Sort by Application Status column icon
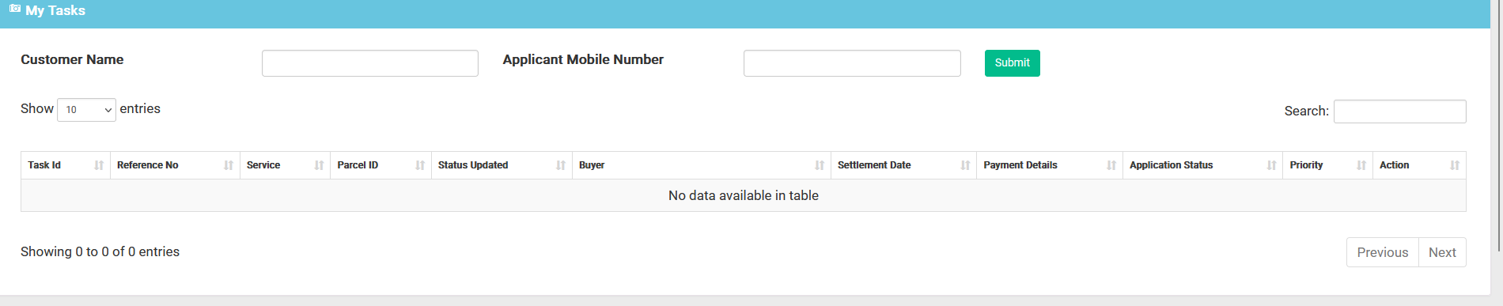This screenshot has height=306, width=1503. click(1271, 165)
